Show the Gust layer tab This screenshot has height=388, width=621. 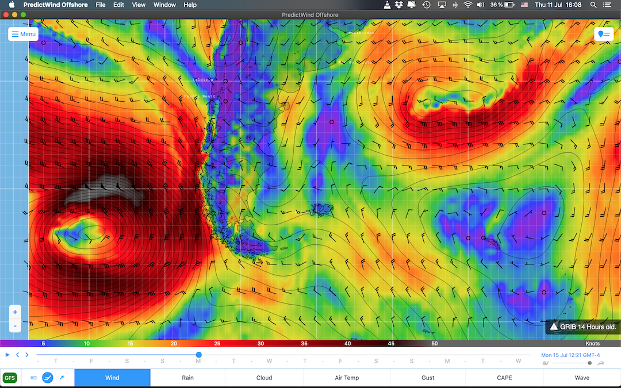[428, 378]
